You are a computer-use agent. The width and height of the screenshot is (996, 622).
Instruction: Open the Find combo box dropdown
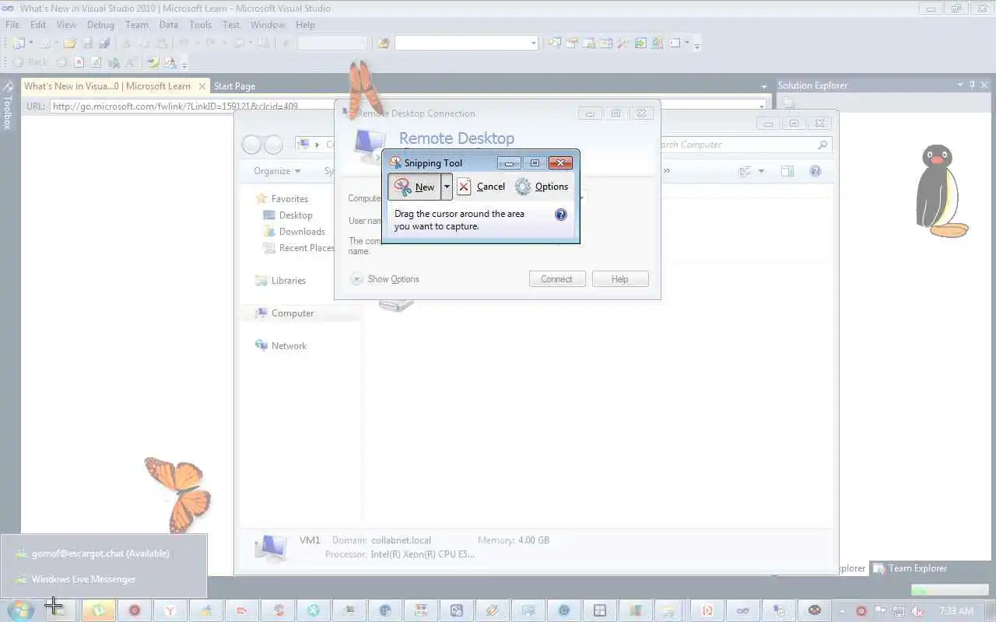click(x=533, y=44)
